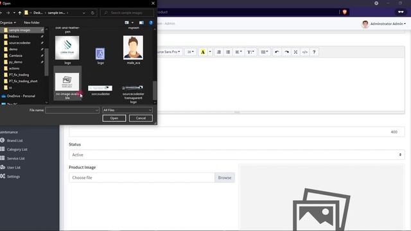Open the Organize menu

point(8,23)
